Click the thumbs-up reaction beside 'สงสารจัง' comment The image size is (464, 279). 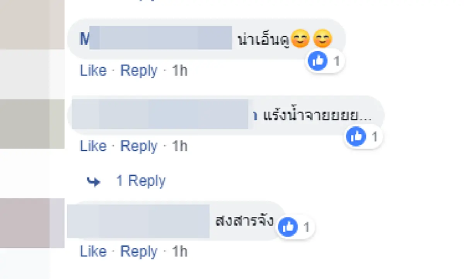288,227
